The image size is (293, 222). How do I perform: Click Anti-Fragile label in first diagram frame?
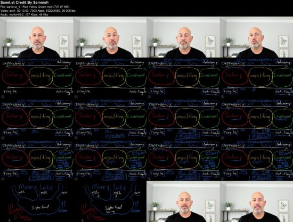(x=64, y=92)
